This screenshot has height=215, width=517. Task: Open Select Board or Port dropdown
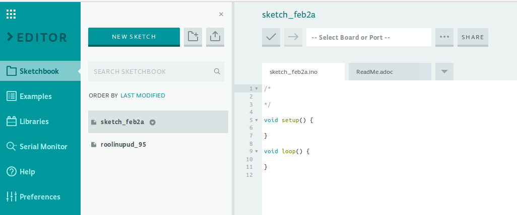coord(368,37)
